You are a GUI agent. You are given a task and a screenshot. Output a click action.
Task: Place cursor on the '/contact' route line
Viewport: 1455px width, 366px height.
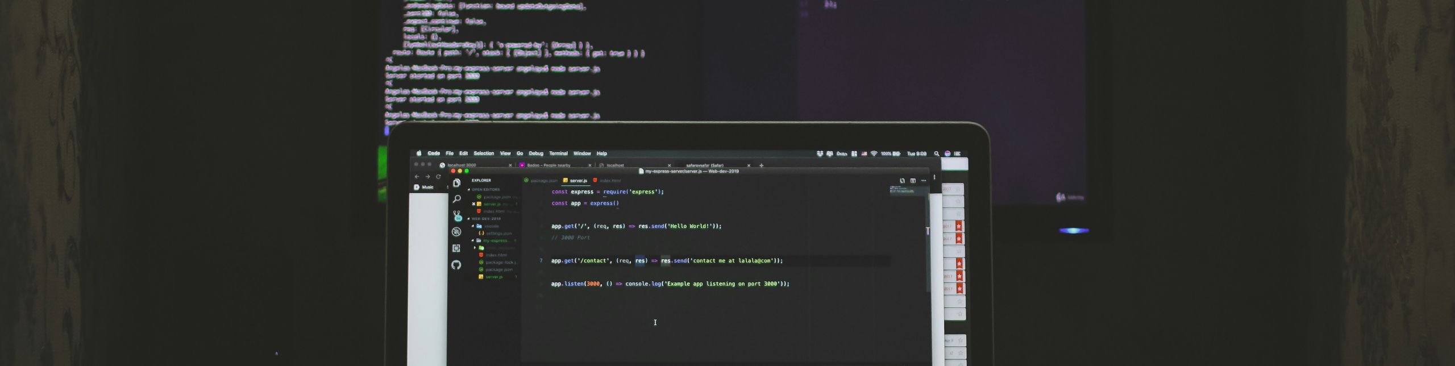[667, 261]
